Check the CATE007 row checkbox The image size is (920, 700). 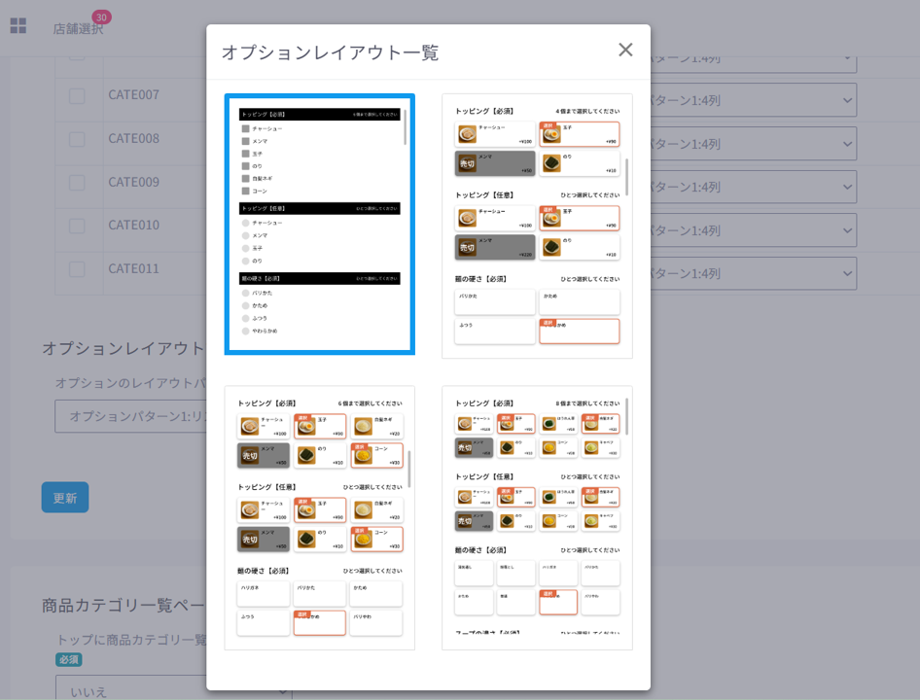[x=77, y=96]
